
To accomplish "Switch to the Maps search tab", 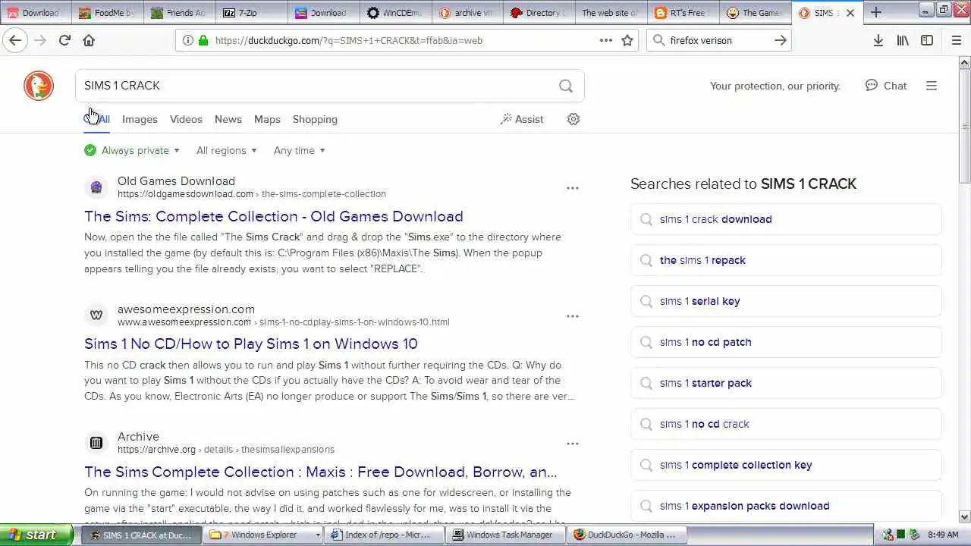I will [x=267, y=119].
